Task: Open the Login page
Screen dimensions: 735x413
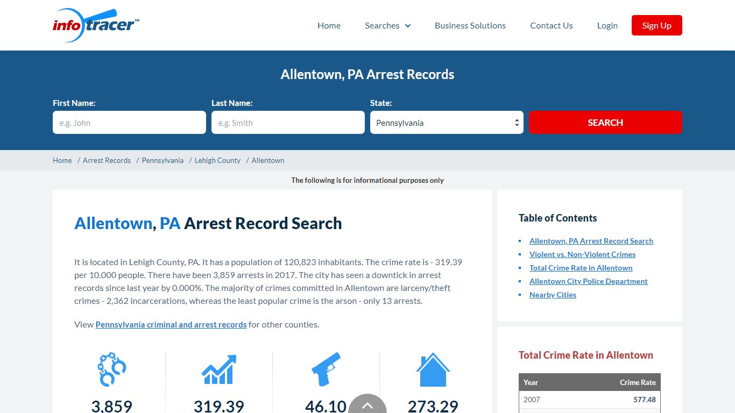Action: point(607,25)
